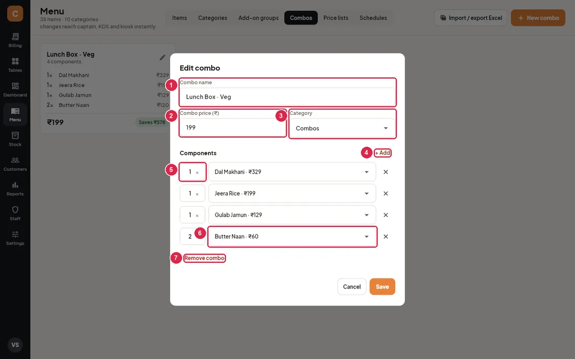575x359 pixels.
Task: Click + Add to add a component
Action: (x=383, y=152)
